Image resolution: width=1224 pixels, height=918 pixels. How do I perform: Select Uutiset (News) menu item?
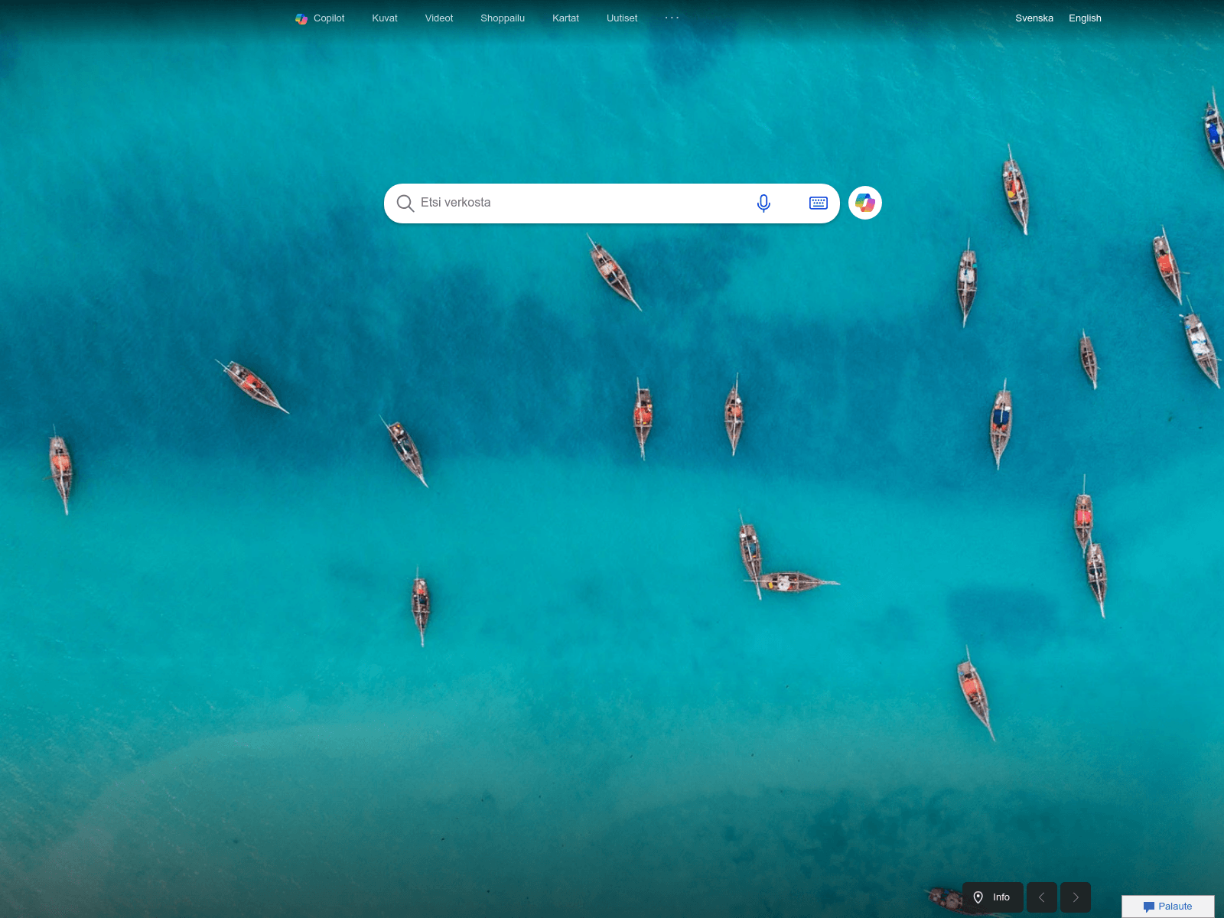click(x=622, y=18)
